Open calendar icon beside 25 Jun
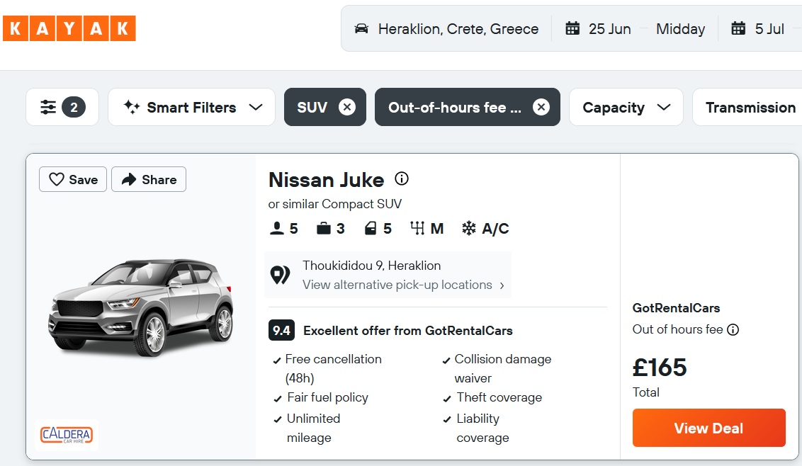Viewport: 802px width, 466px height. pyautogui.click(x=572, y=28)
